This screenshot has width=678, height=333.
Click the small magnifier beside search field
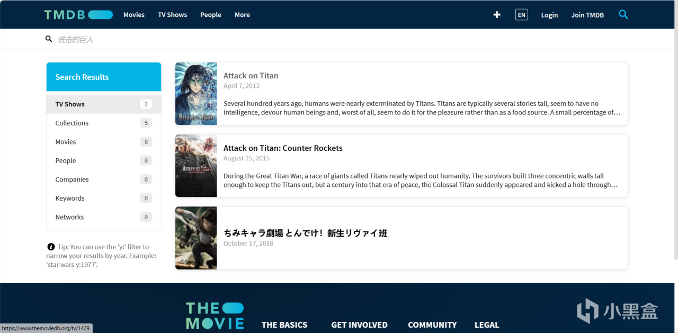[49, 39]
